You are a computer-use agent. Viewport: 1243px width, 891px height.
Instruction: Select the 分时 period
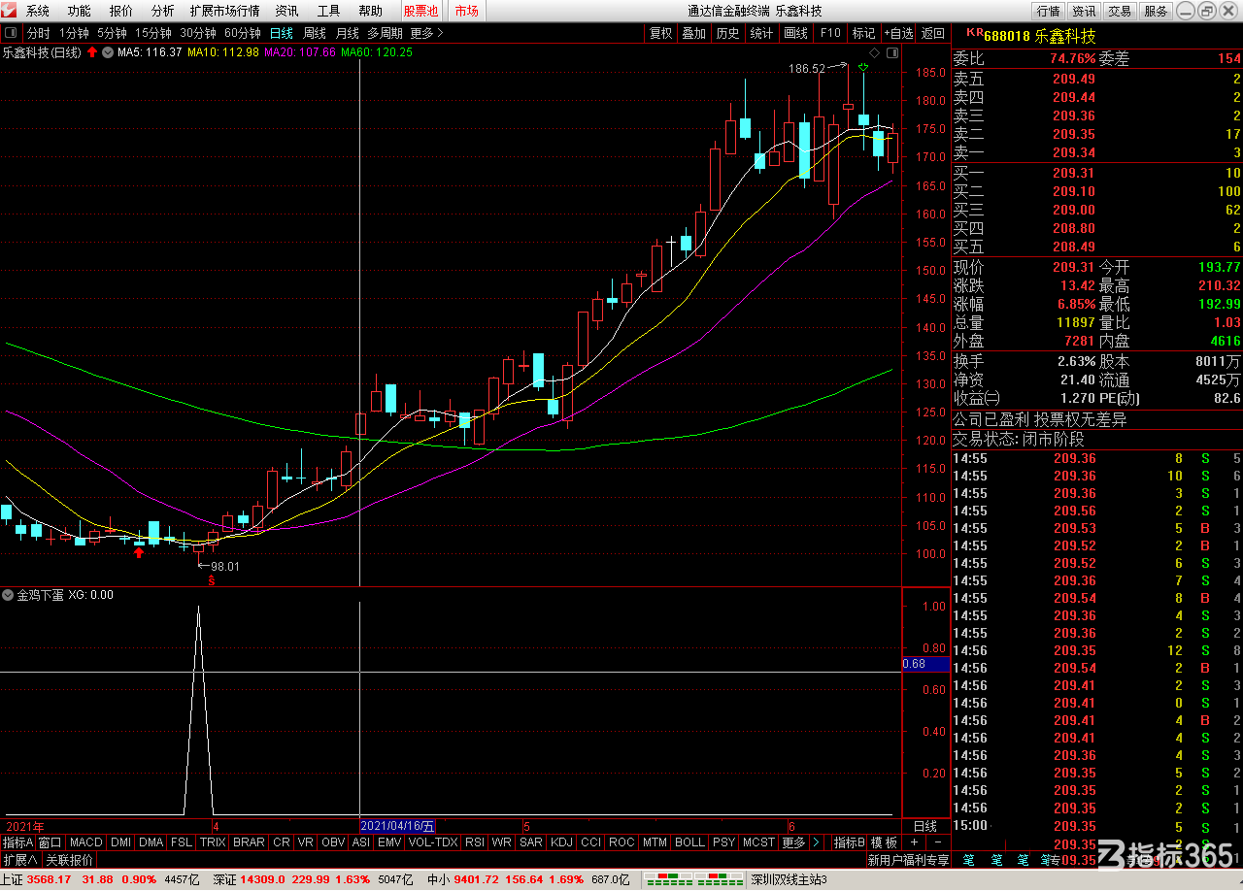point(38,33)
